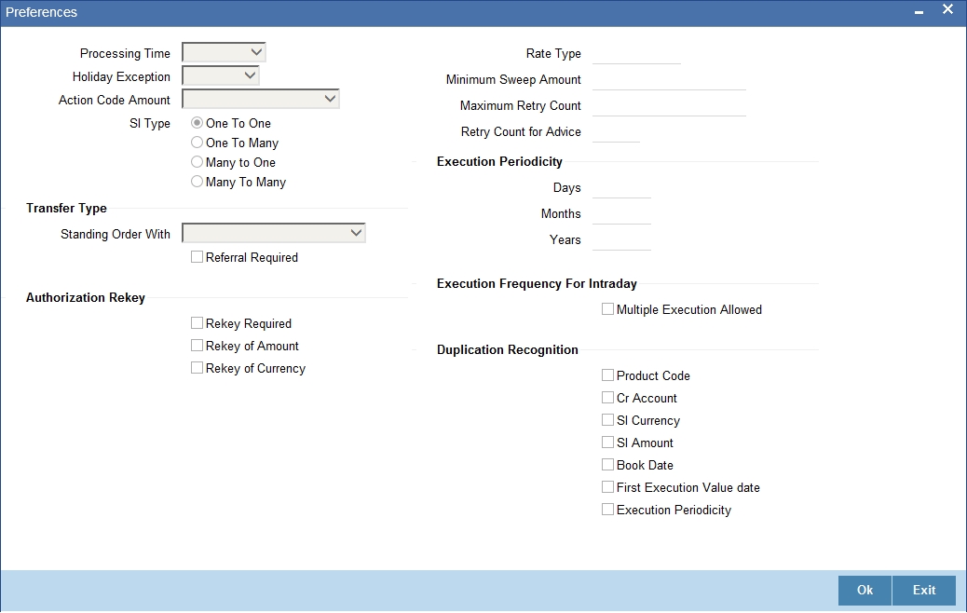Tick the Cr Account checkbox
Viewport: 967px width, 613px height.
pos(607,398)
